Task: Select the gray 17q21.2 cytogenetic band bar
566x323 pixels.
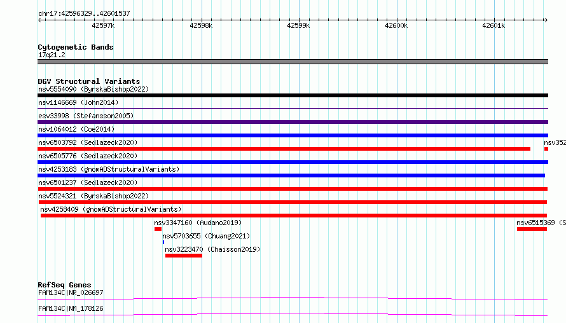Action: click(x=293, y=62)
